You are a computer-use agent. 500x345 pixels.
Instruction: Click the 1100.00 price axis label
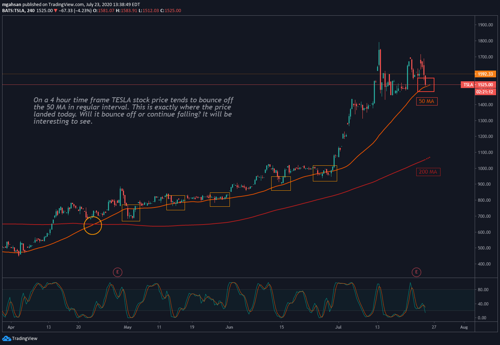coord(485,153)
